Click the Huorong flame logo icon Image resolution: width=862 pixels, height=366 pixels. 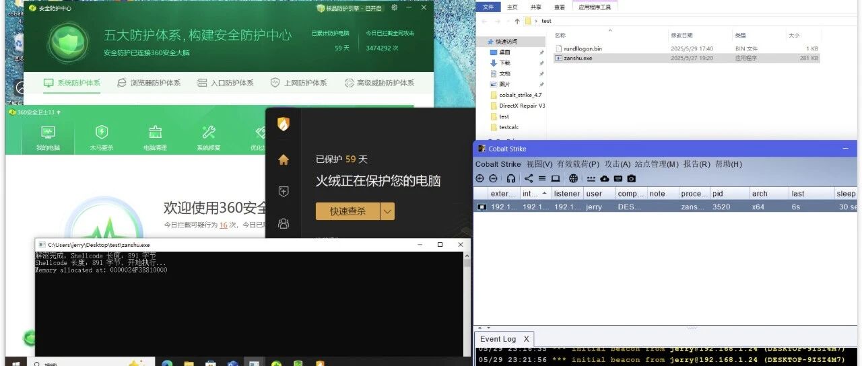click(284, 124)
